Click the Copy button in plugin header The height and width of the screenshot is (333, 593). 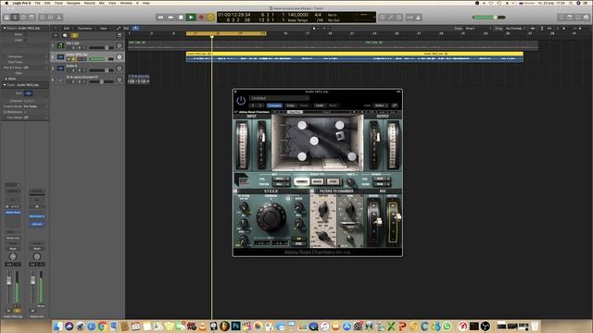click(x=290, y=105)
